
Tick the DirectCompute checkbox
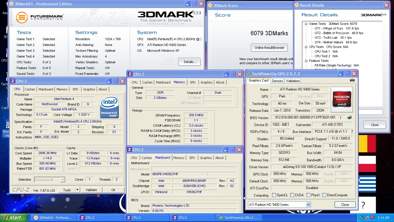(324, 195)
